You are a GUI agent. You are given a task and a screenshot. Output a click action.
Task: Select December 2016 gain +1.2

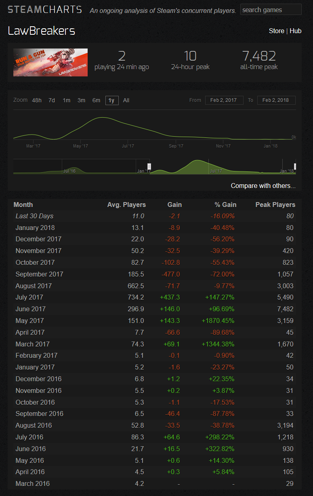coord(174,379)
